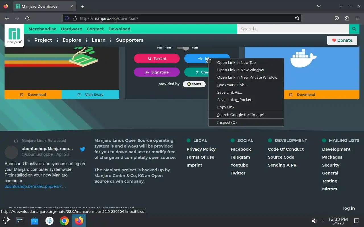Open the Discover software store taskbar icon
The width and height of the screenshot is (364, 227).
pos(35,220)
